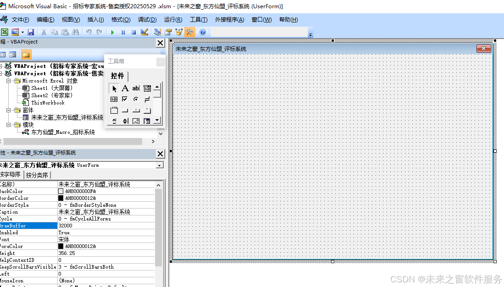
Task: Click BorderColor black swatch value
Action: click(61, 198)
